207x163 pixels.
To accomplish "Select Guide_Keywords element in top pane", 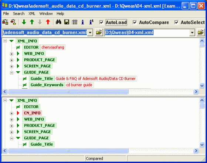I will [47, 85].
